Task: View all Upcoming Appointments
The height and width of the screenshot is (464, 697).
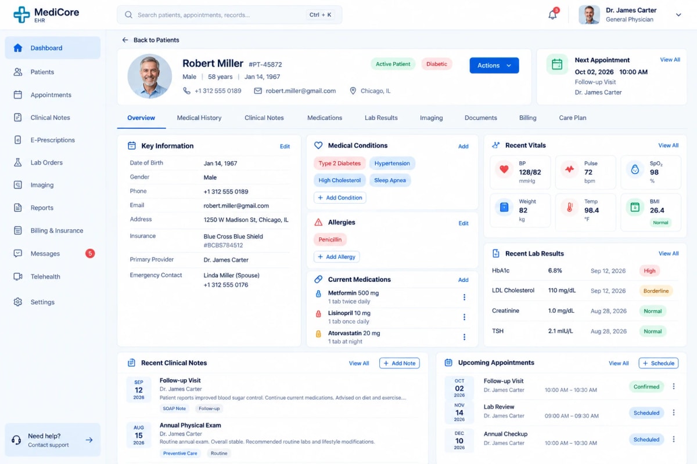Action: (619, 363)
